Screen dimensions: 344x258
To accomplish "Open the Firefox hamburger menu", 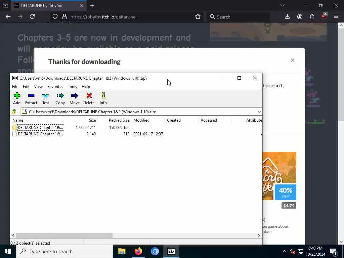I will point(336,17).
